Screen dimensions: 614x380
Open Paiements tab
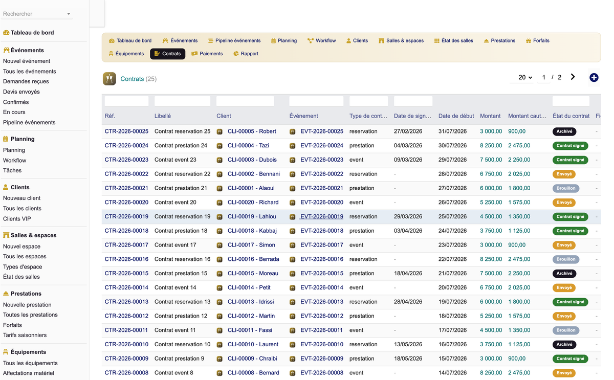pyautogui.click(x=207, y=54)
